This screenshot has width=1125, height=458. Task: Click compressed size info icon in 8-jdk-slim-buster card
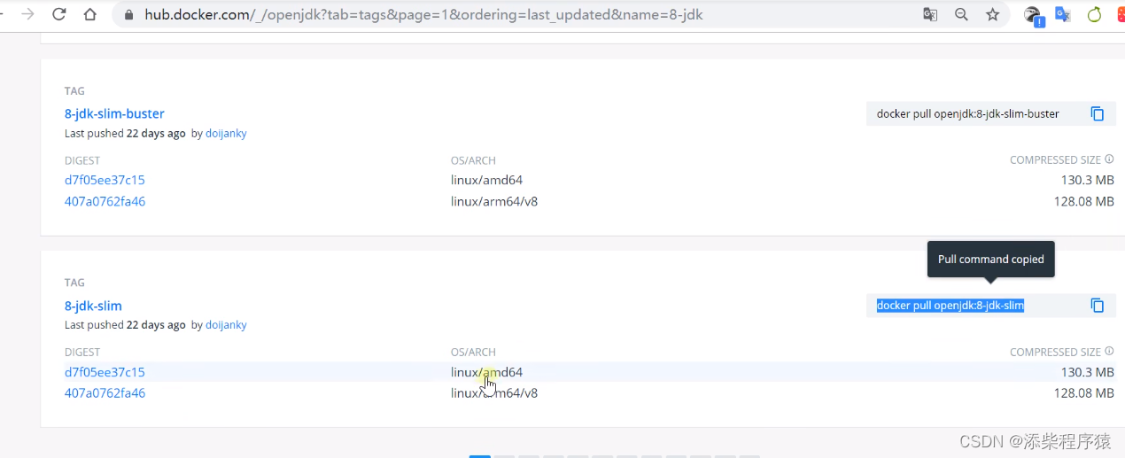(x=1109, y=160)
